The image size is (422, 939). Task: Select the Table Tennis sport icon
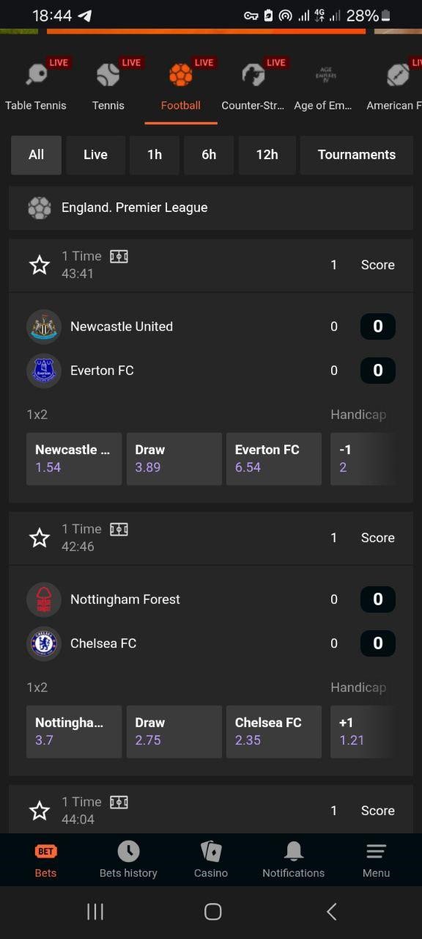36,75
